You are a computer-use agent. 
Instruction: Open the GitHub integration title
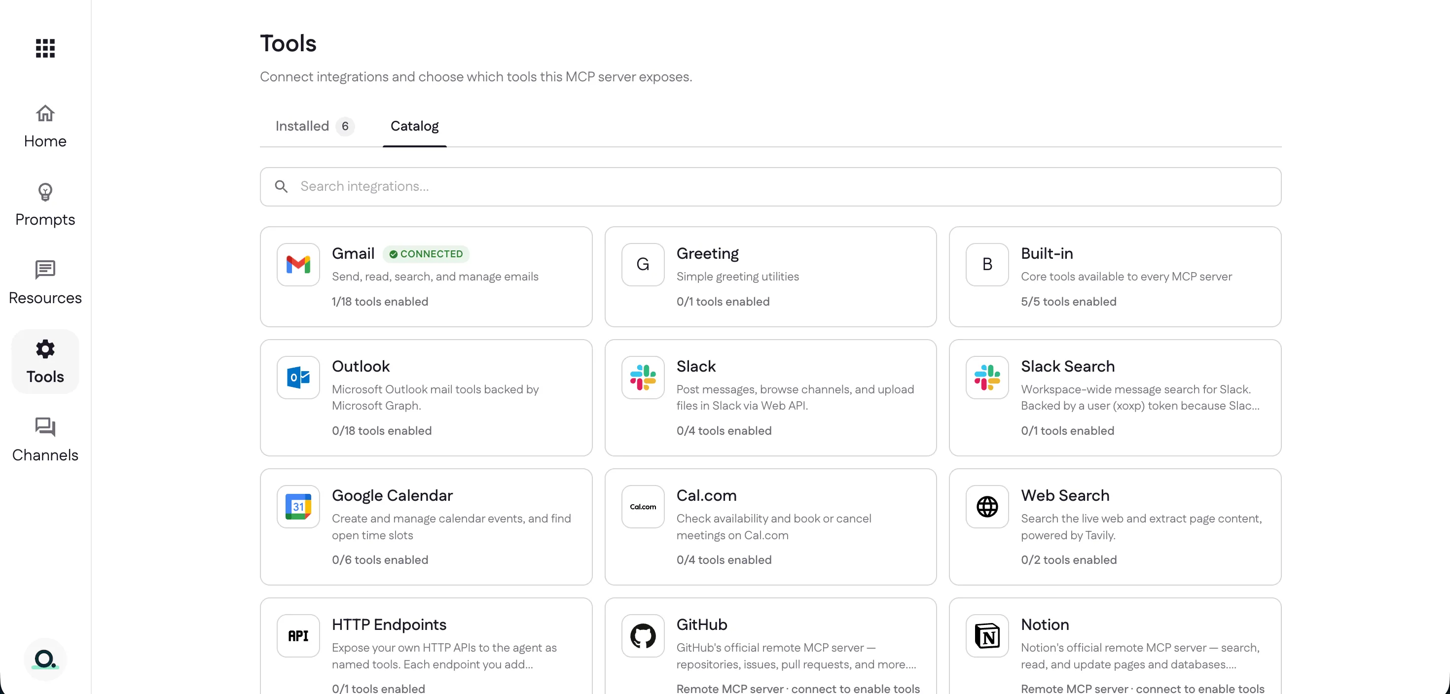[x=702, y=625]
